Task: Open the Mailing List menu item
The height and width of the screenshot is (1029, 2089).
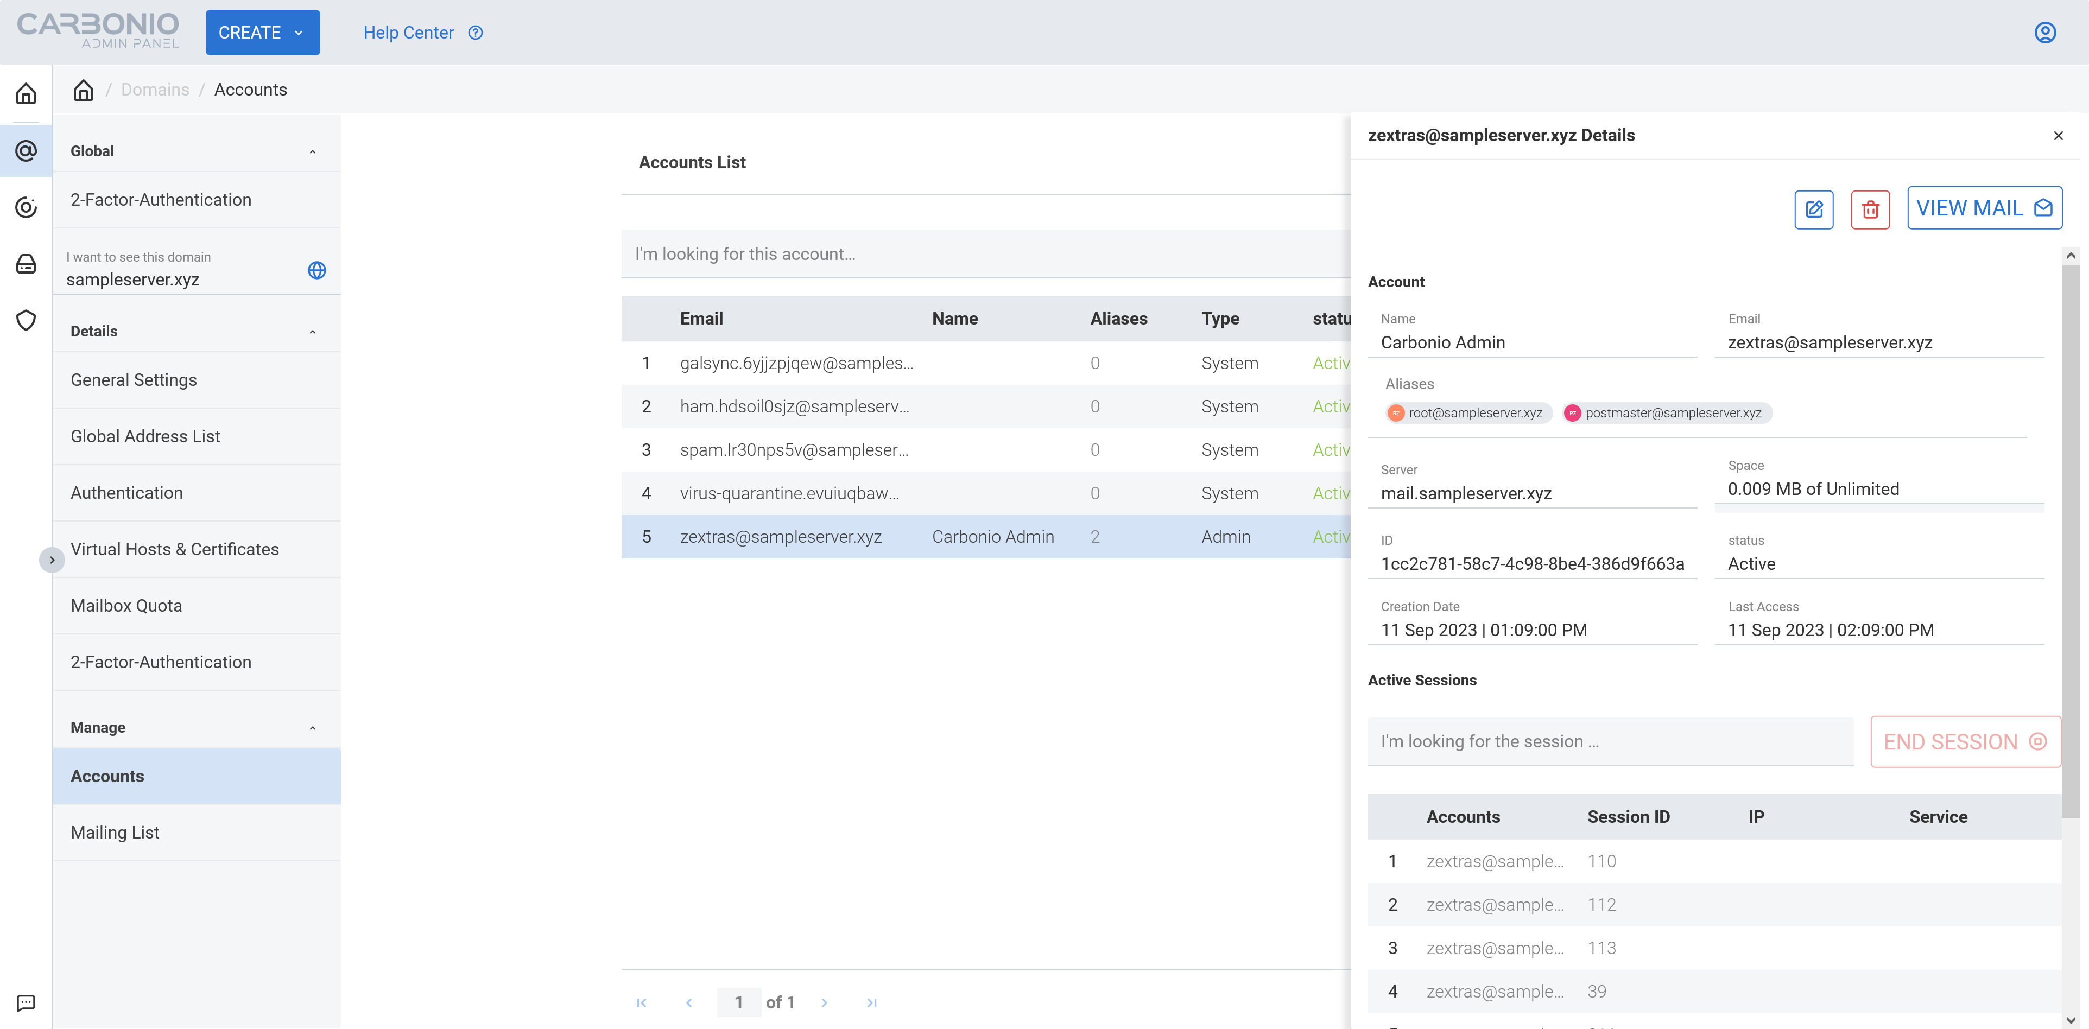Action: (x=115, y=832)
